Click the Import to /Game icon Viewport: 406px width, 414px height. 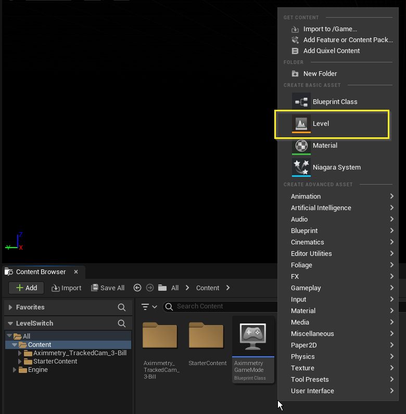(x=295, y=29)
